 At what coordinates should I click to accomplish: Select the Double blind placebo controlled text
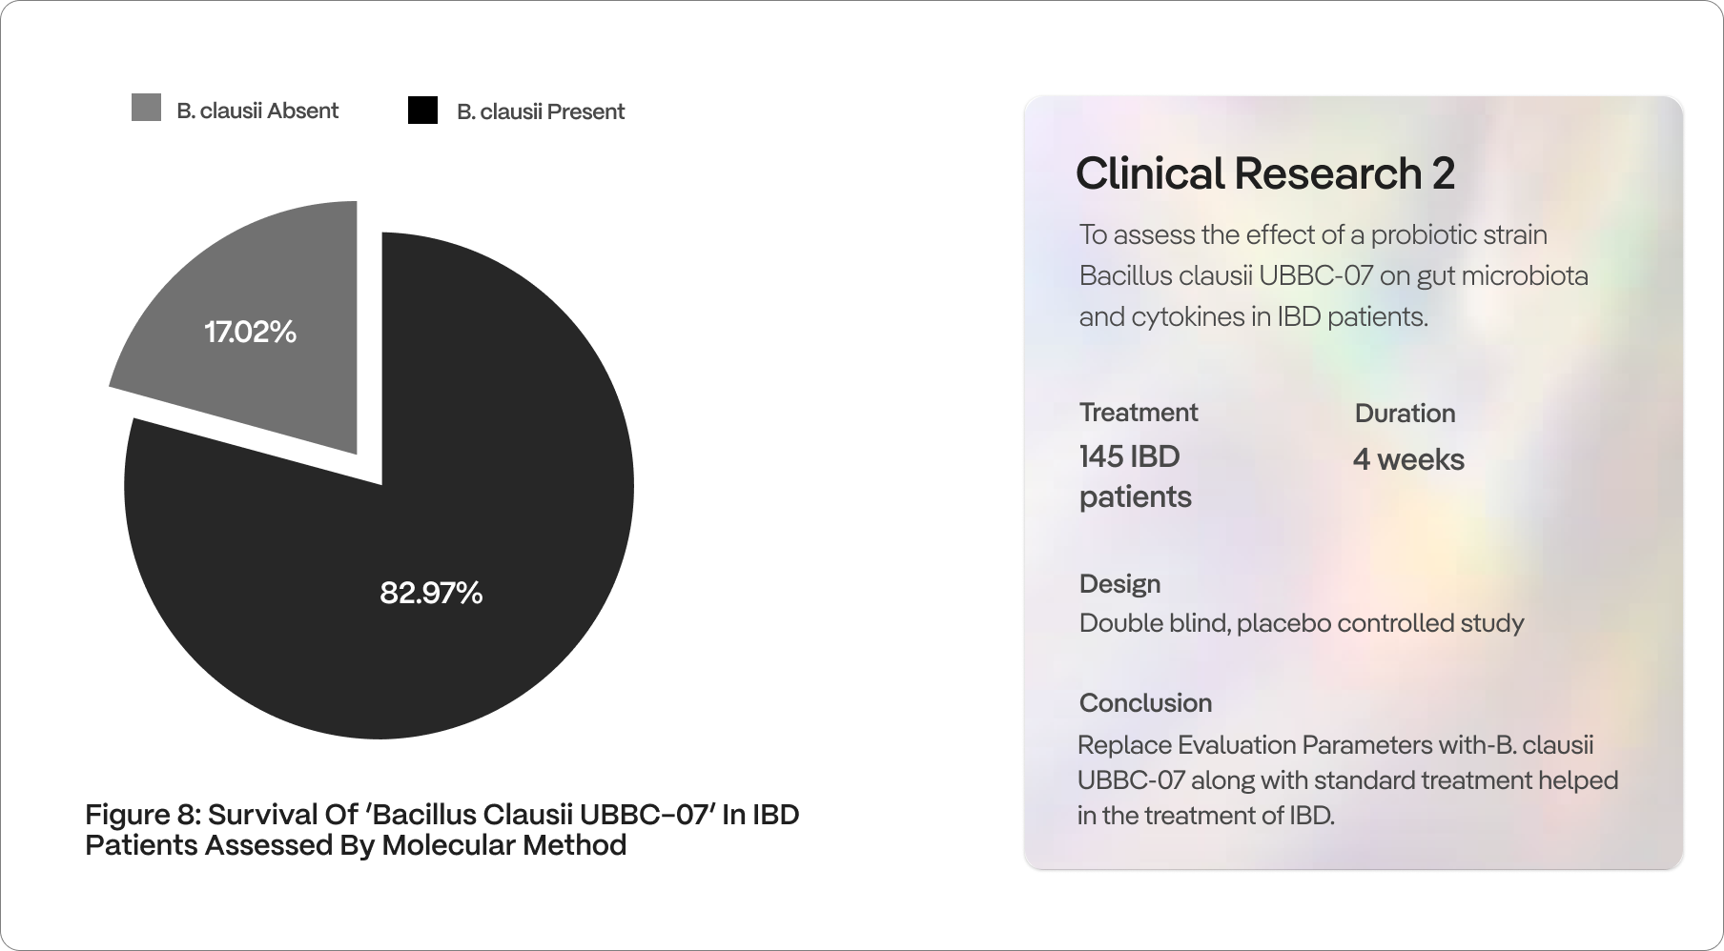pos(1302,623)
